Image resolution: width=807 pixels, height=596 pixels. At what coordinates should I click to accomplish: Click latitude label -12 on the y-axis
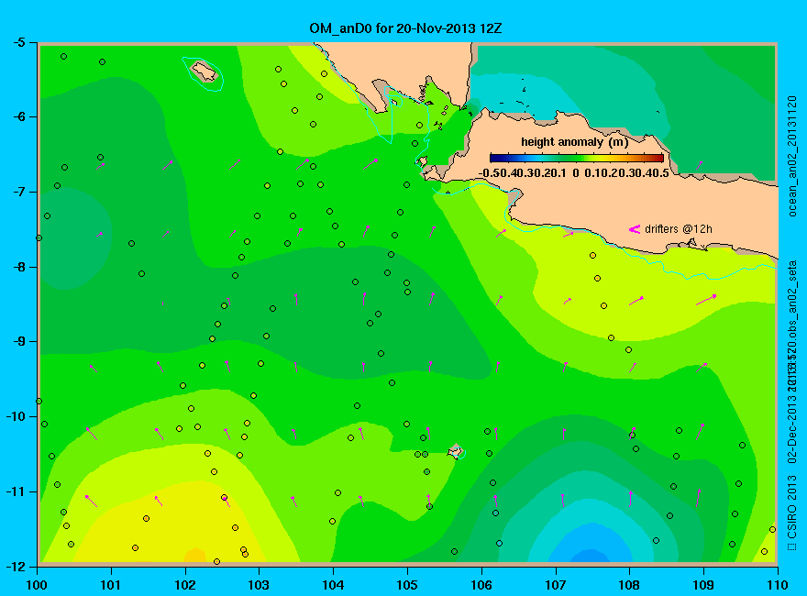16,566
